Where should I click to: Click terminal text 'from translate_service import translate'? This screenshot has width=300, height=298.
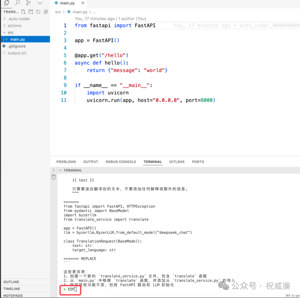[x=106, y=219]
